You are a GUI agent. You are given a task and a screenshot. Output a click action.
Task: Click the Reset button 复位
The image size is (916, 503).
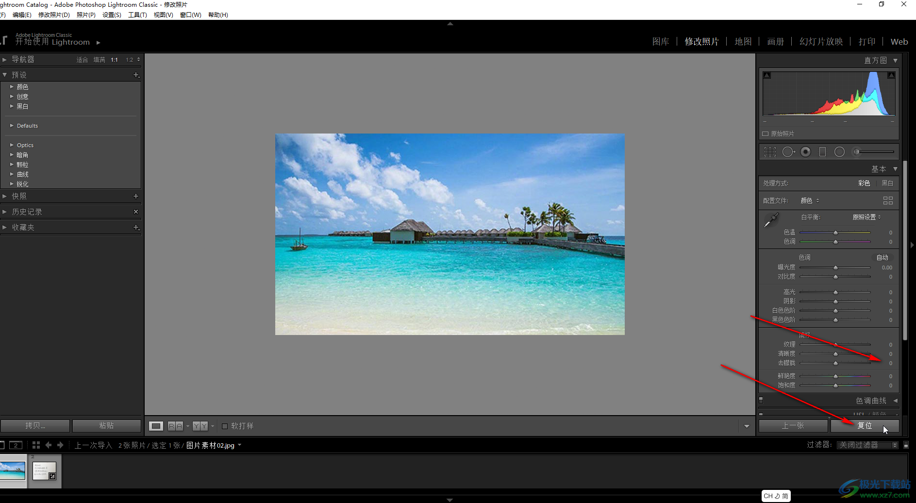pyautogui.click(x=865, y=426)
